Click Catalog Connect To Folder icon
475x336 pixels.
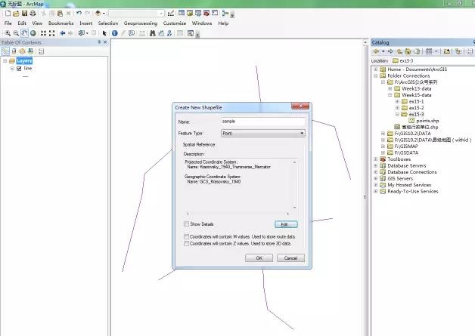pos(447,51)
